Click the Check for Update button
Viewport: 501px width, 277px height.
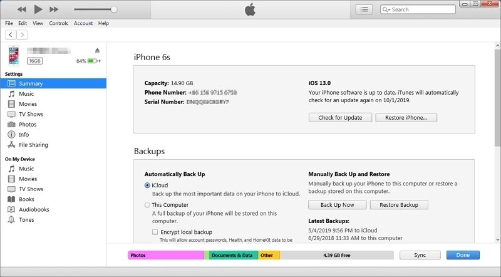[x=340, y=118]
